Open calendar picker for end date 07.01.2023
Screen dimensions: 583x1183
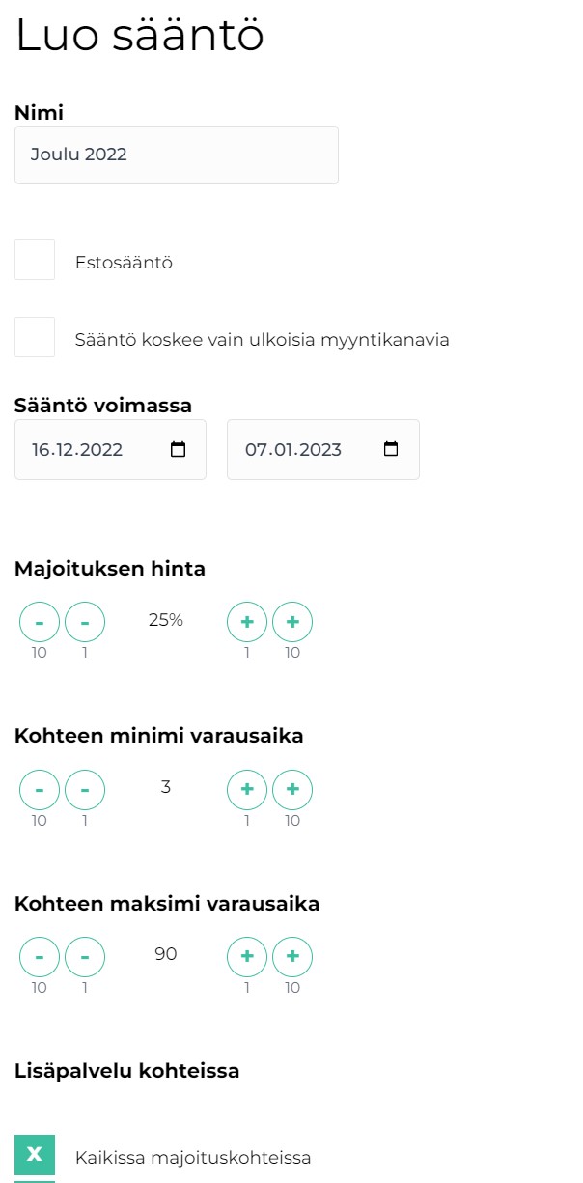click(x=390, y=450)
